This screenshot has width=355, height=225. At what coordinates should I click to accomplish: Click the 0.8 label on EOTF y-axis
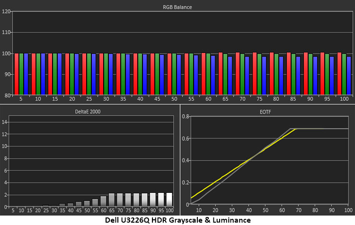click(x=186, y=117)
